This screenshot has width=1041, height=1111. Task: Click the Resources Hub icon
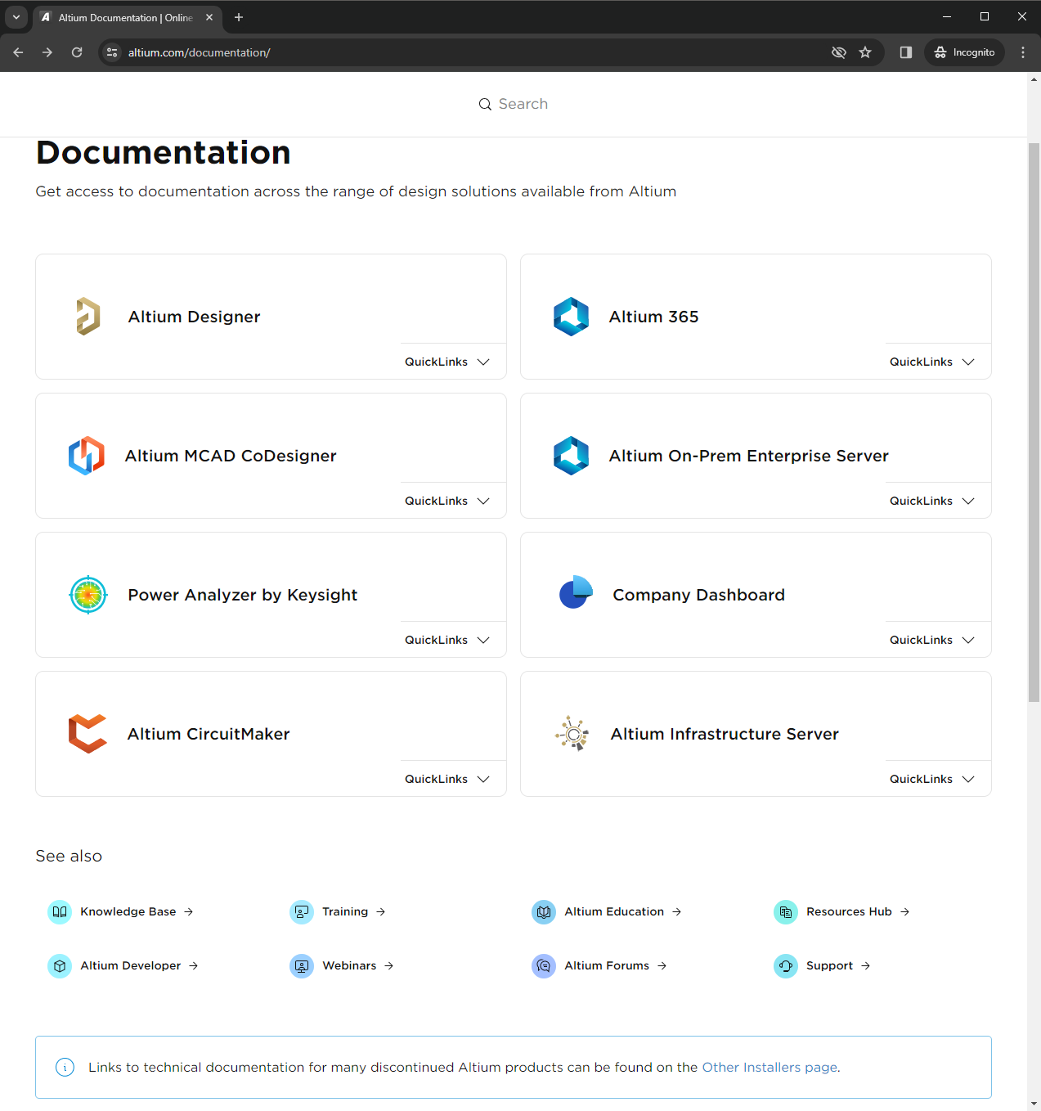[x=786, y=911]
